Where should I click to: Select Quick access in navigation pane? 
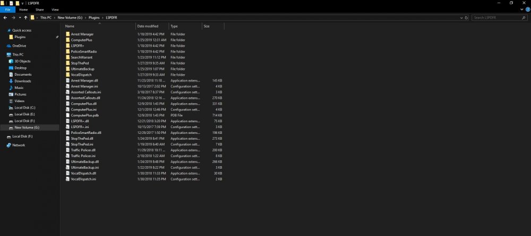point(22,30)
